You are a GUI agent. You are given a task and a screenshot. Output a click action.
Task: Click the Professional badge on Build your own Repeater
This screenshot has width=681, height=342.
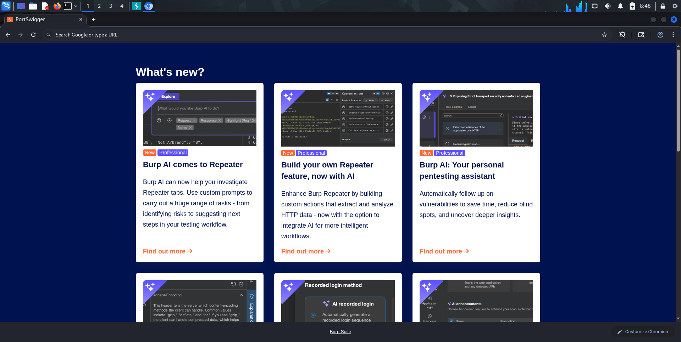point(311,153)
